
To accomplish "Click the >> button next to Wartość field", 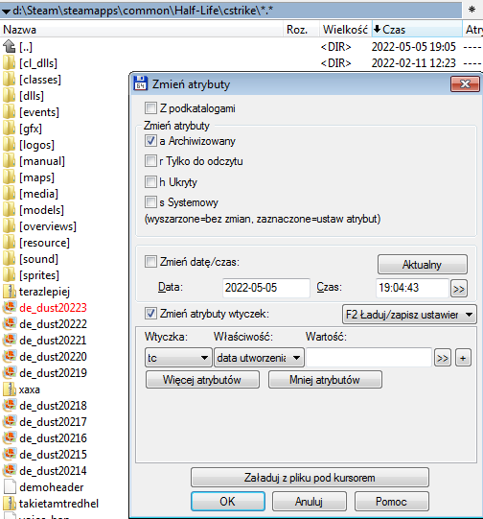I will [x=443, y=358].
